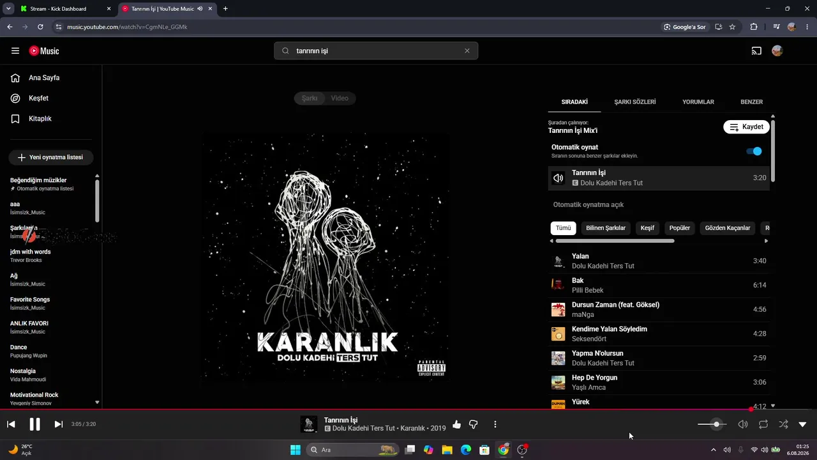Image resolution: width=817 pixels, height=460 pixels.
Task: Open the account avatar menu
Action: click(x=777, y=50)
